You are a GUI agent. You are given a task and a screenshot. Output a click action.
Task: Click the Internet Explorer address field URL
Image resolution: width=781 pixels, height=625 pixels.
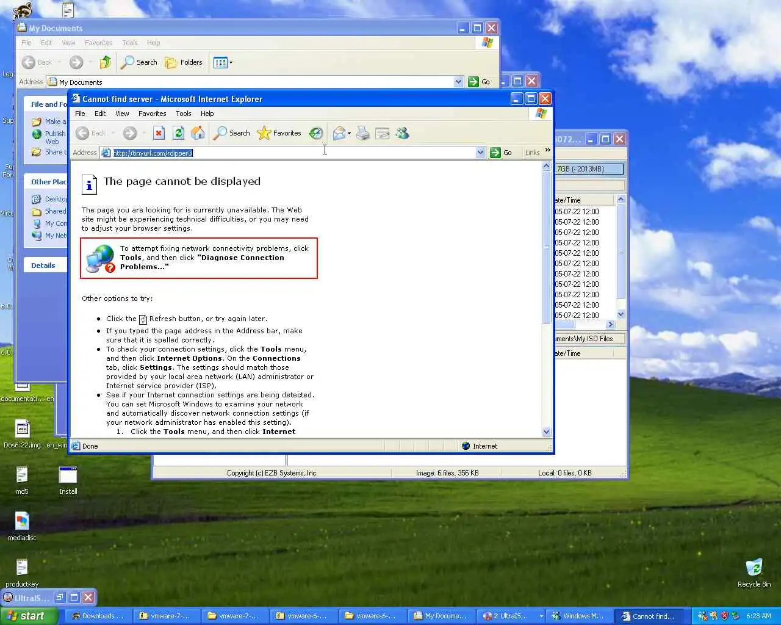point(153,153)
